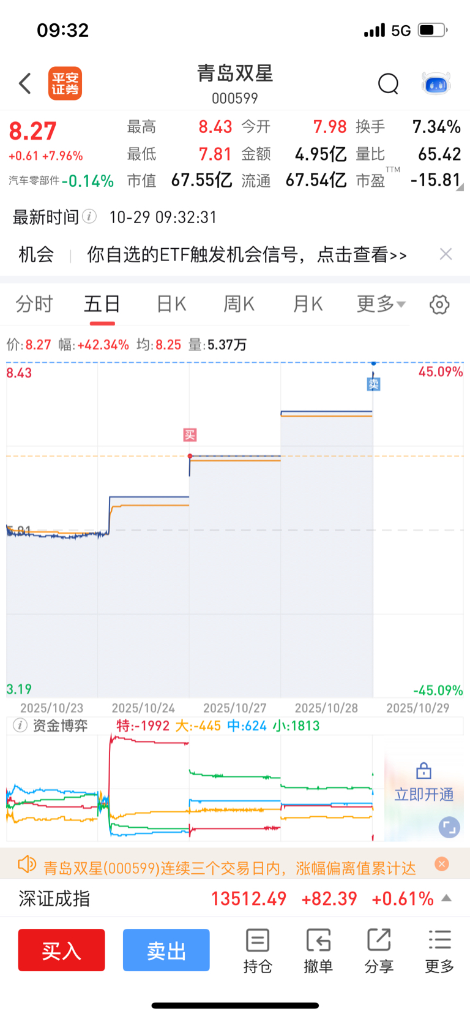The height and width of the screenshot is (1019, 470).
Task: Select the 日K chart tab
Action: (171, 304)
